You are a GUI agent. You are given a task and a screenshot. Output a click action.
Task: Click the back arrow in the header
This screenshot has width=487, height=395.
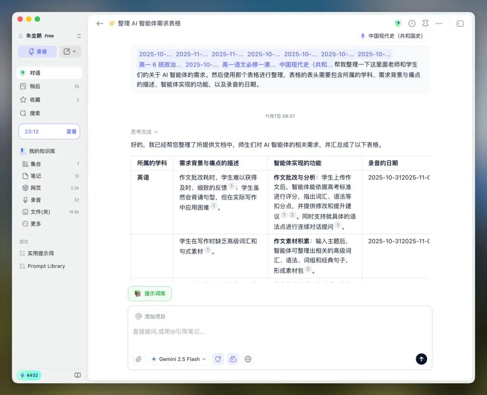100,24
